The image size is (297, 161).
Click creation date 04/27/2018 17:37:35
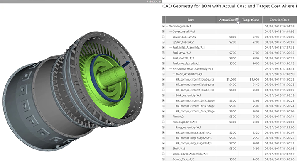pyautogui.click(x=280, y=47)
